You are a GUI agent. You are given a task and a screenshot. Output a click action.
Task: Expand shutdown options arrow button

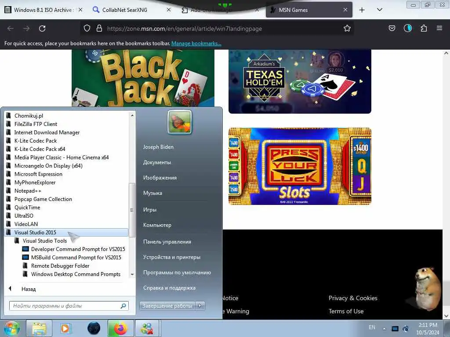(200, 306)
